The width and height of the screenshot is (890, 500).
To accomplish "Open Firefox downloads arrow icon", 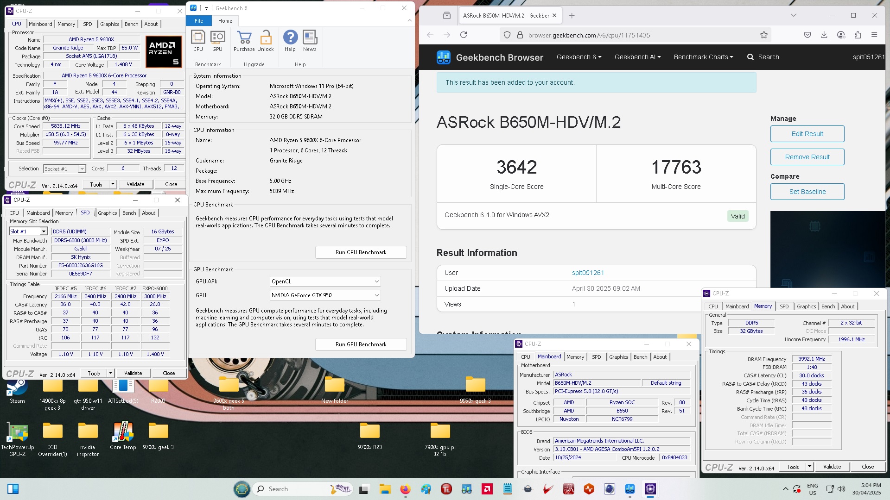I will click(x=824, y=35).
